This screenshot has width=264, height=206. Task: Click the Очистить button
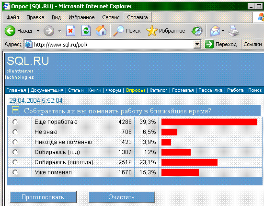[x=122, y=197]
